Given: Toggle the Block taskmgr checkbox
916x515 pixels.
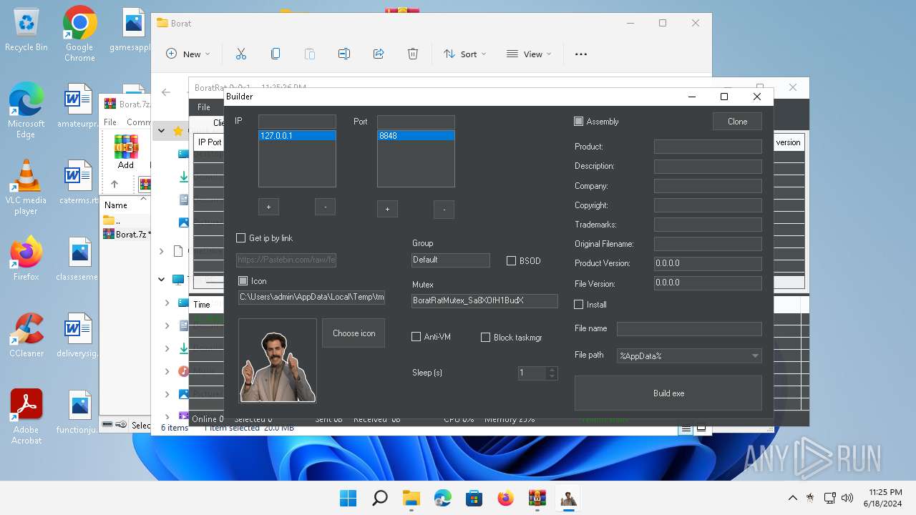Looking at the screenshot, I should click(x=486, y=337).
